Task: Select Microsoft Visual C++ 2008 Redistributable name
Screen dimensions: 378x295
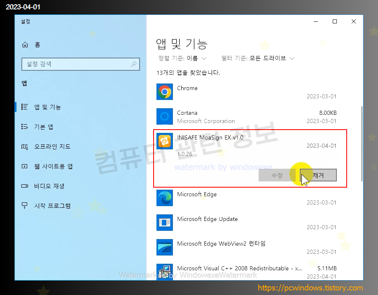Action: coord(239,268)
